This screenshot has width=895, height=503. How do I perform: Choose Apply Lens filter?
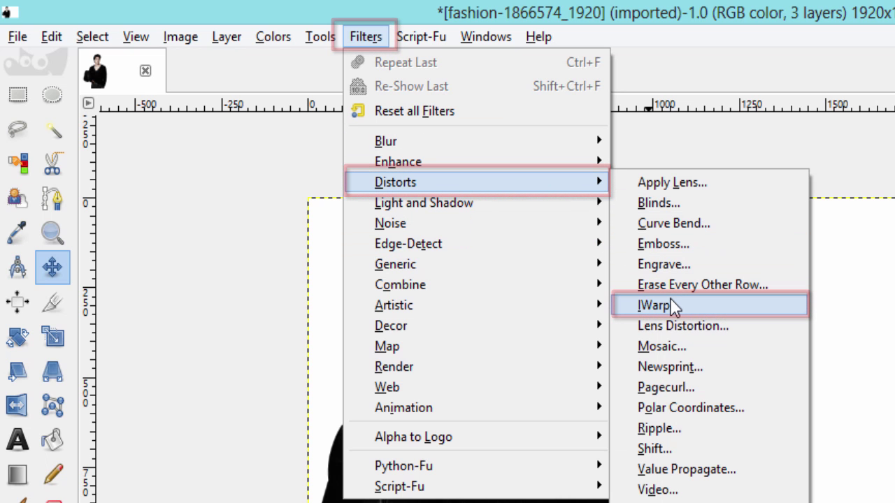click(x=710, y=182)
